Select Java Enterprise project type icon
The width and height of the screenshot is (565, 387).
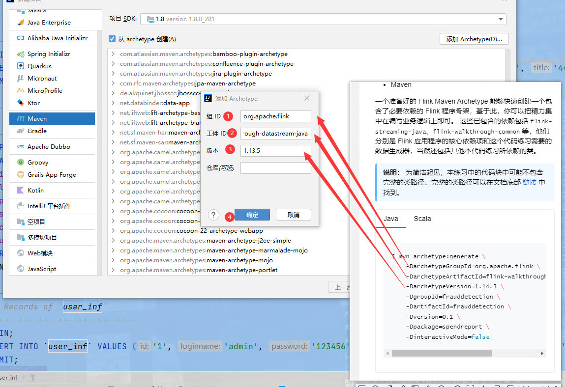tap(21, 22)
